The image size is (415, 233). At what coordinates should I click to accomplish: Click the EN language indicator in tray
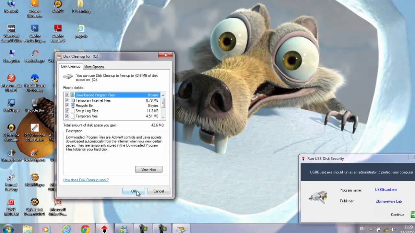(362, 229)
